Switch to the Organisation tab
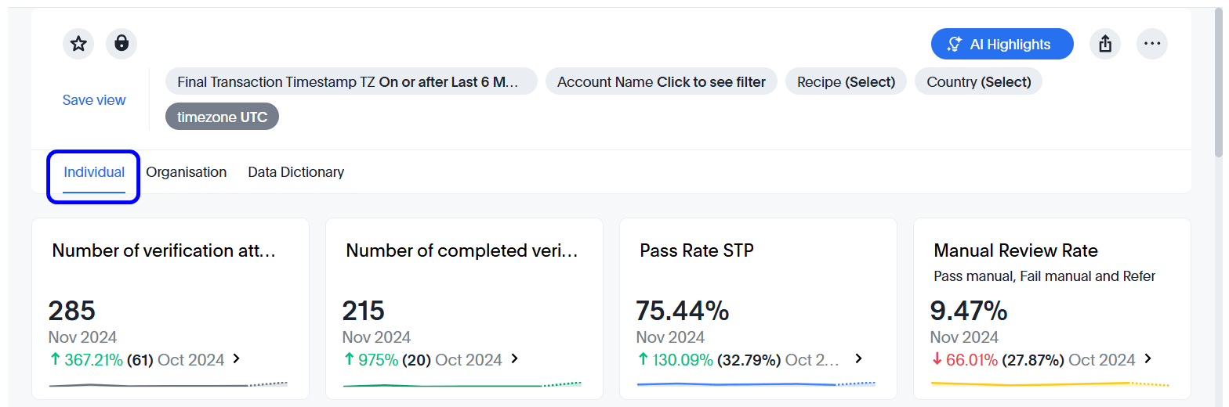Viewport: 1229px width, 407px height. [x=187, y=172]
